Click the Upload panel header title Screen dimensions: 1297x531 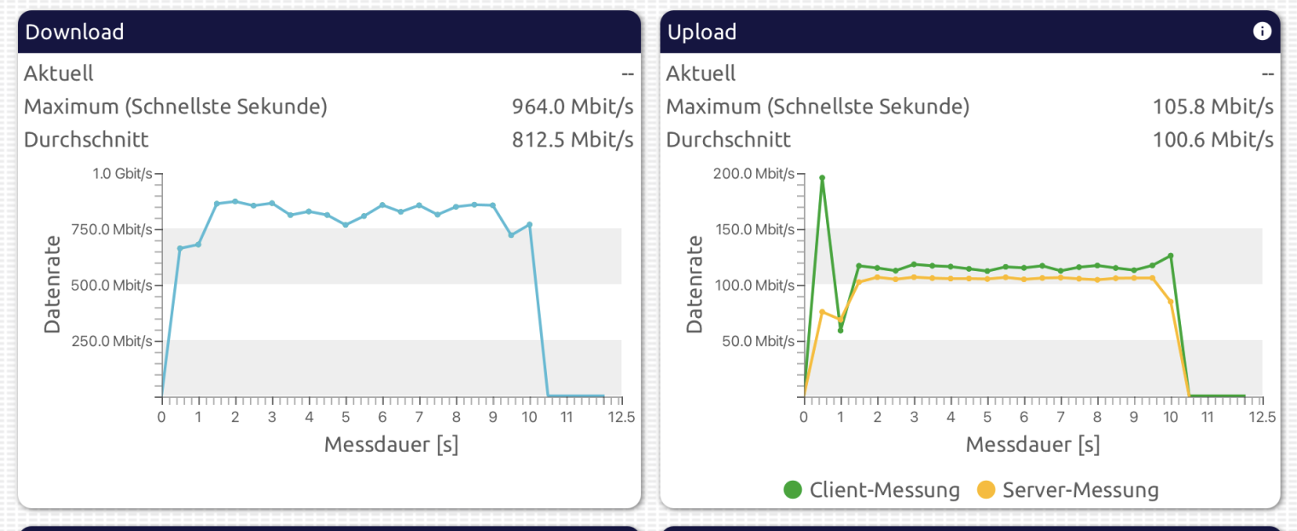pos(701,32)
